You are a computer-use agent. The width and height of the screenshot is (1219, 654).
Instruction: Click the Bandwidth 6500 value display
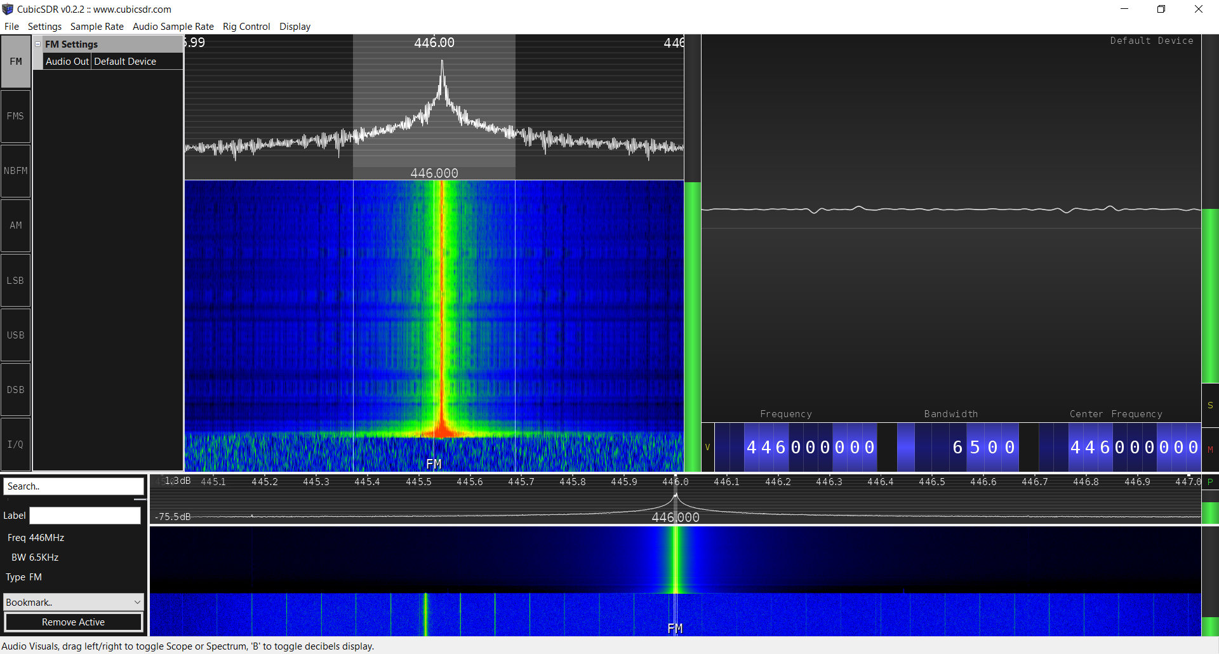pos(983,447)
